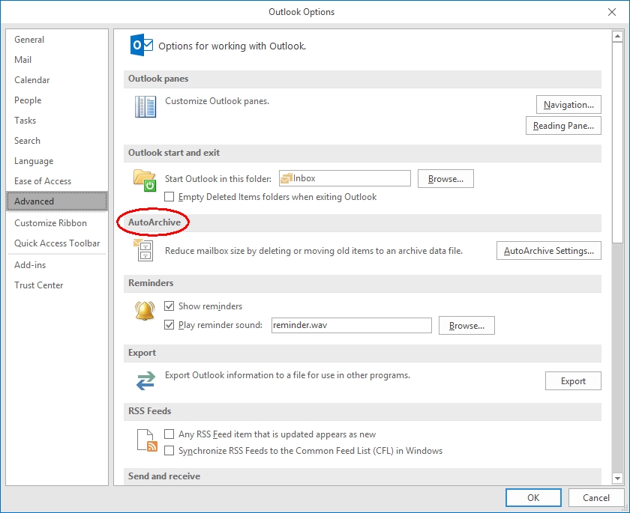Uncheck the Show reminders checkbox
The image size is (630, 513).
click(169, 306)
